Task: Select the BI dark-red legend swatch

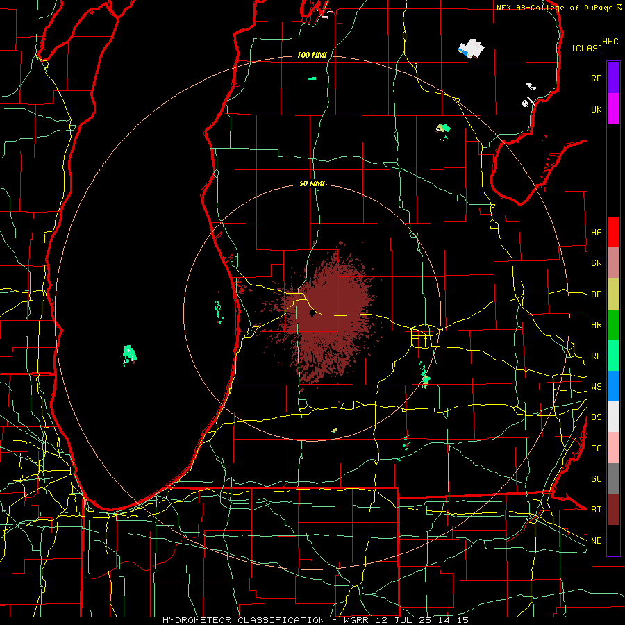Action: pos(613,510)
